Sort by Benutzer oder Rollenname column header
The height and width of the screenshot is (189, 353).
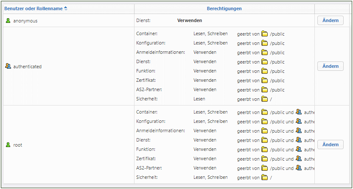coord(33,8)
